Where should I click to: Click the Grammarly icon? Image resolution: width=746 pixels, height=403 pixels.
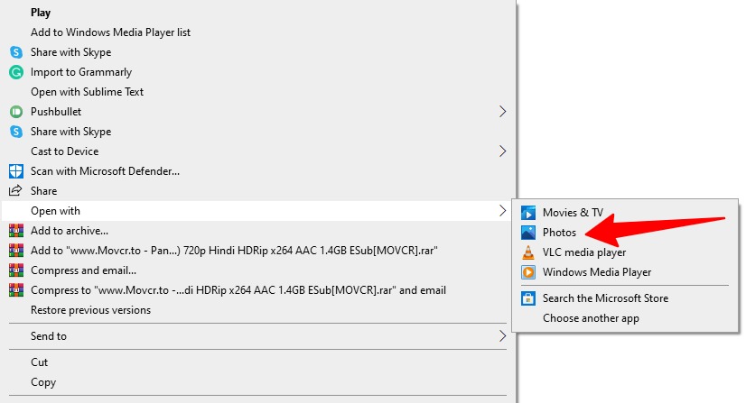pos(16,72)
